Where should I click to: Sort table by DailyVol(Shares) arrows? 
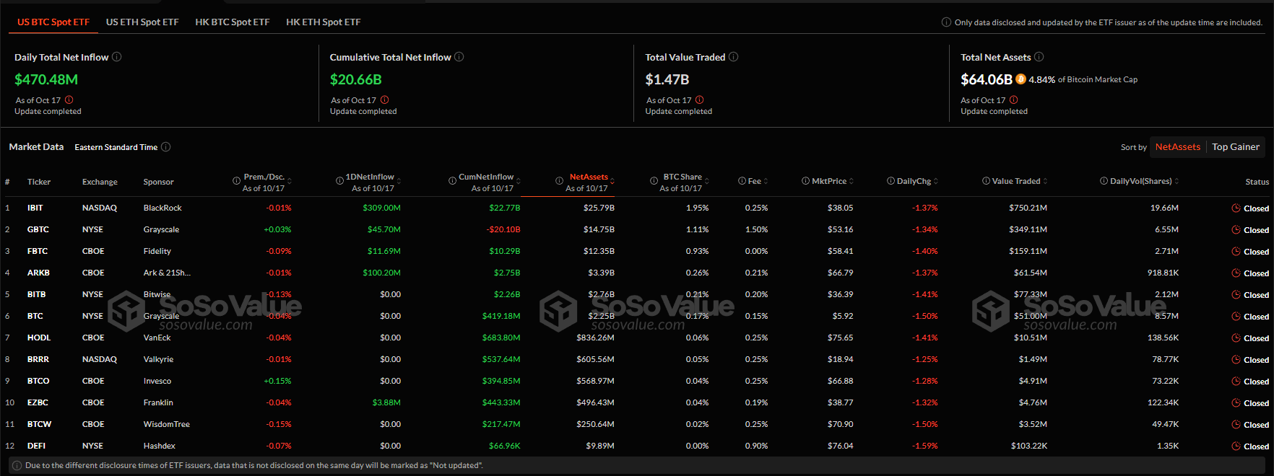click(1177, 181)
